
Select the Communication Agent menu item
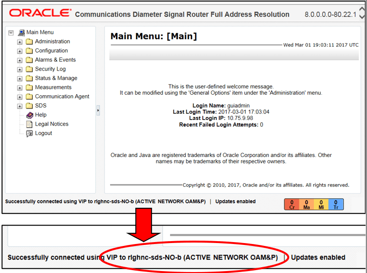(x=62, y=97)
